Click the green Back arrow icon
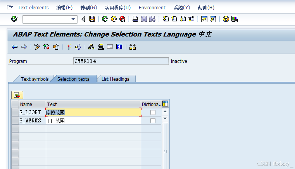 (105, 19)
